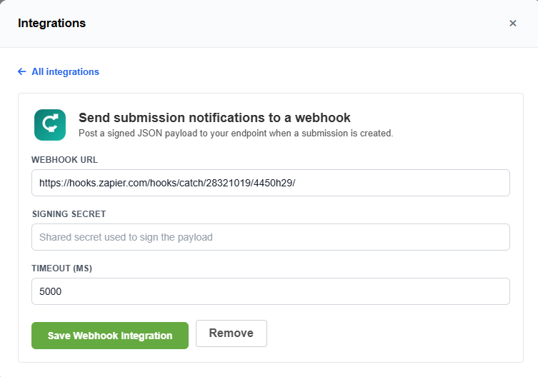Click the 5000 timeout value
Viewport: 538px width, 377px height.
[51, 291]
